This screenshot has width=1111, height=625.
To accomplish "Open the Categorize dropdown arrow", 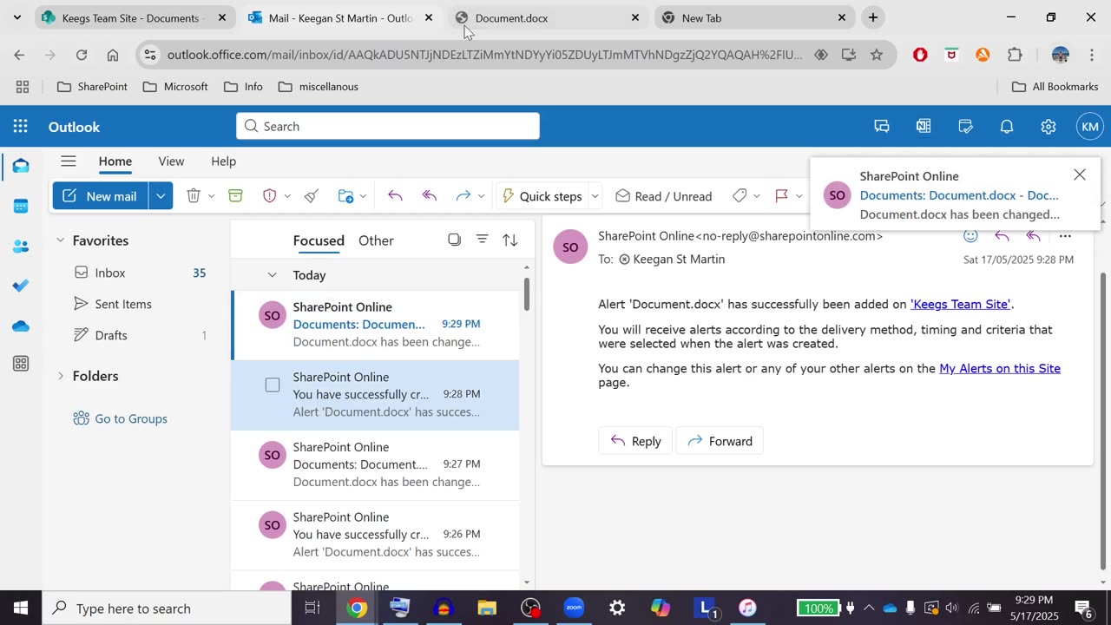I will 757,196.
